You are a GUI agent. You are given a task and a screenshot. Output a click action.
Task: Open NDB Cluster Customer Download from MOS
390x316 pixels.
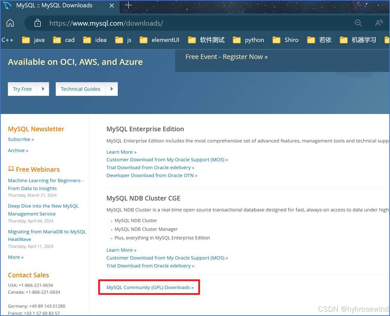[x=167, y=258]
